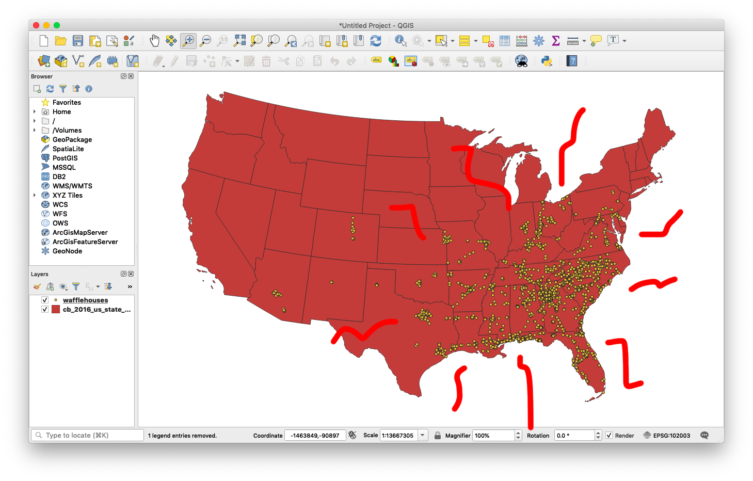753x481 pixels.
Task: Click the Zoom Last icon
Action: [291, 41]
